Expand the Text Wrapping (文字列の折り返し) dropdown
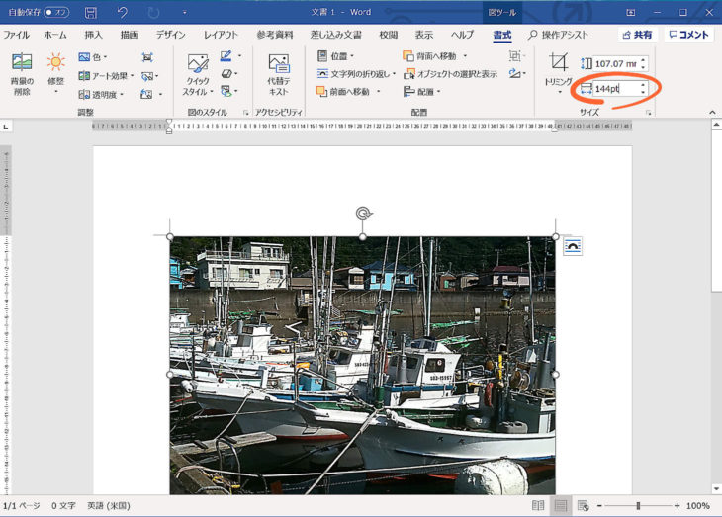This screenshot has width=722, height=517. click(356, 74)
